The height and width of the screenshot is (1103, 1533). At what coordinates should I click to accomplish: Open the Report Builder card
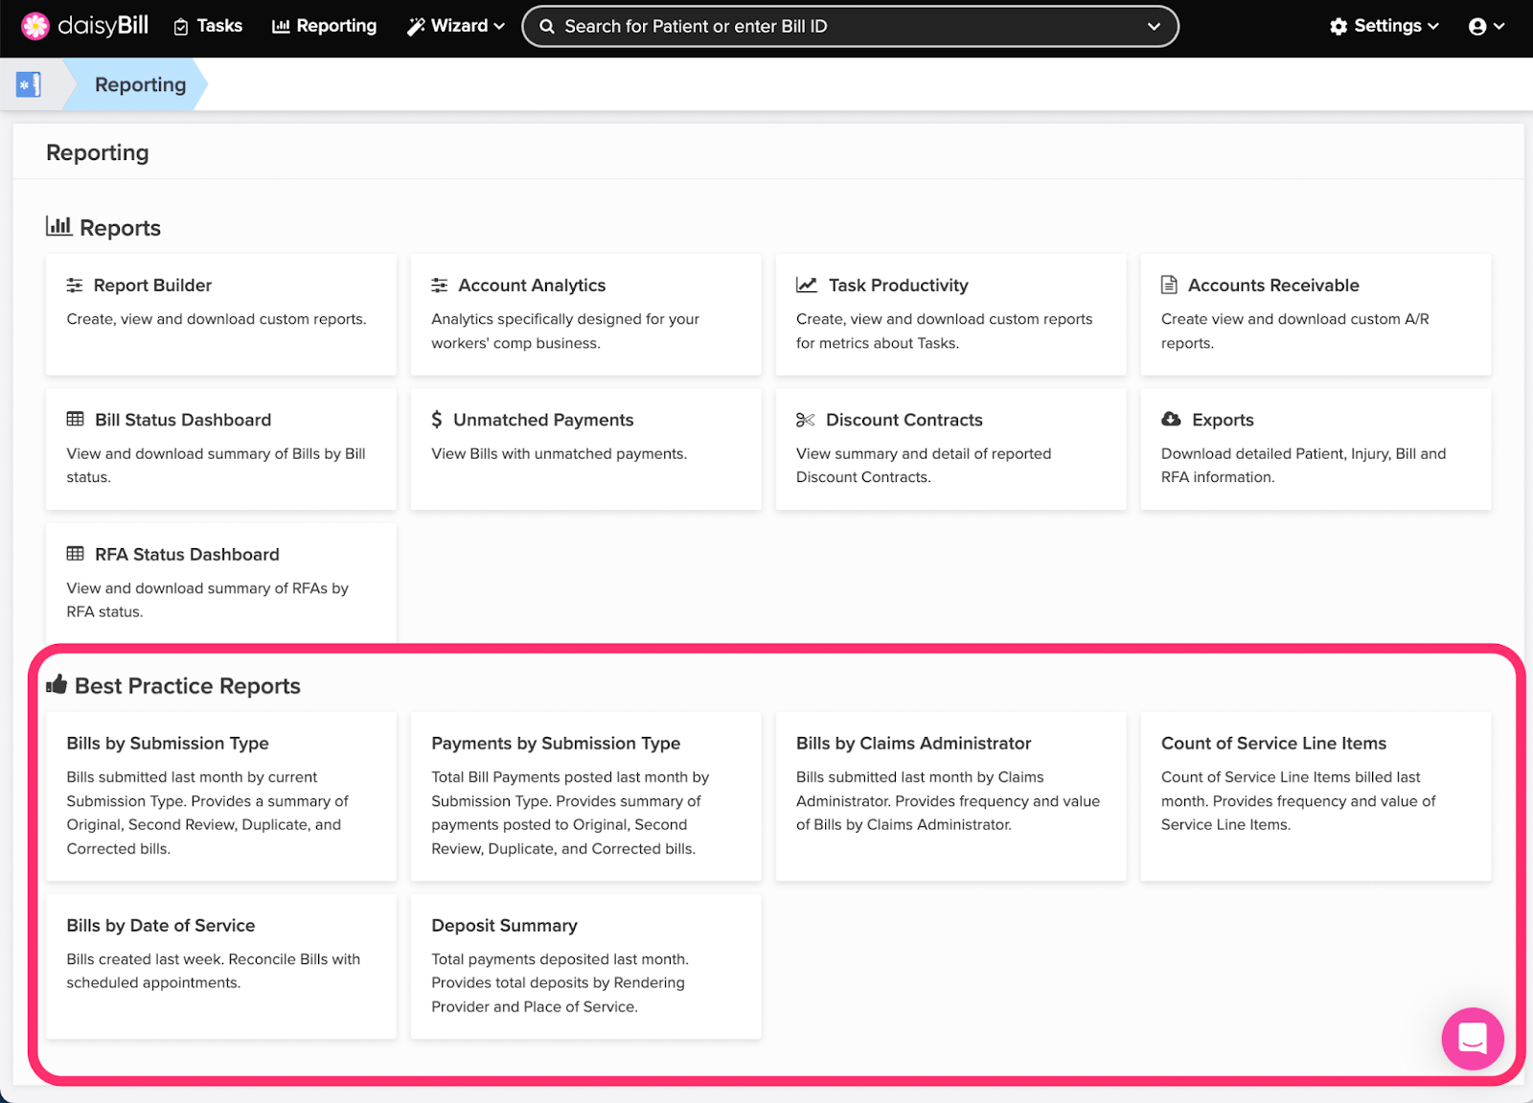coord(221,314)
